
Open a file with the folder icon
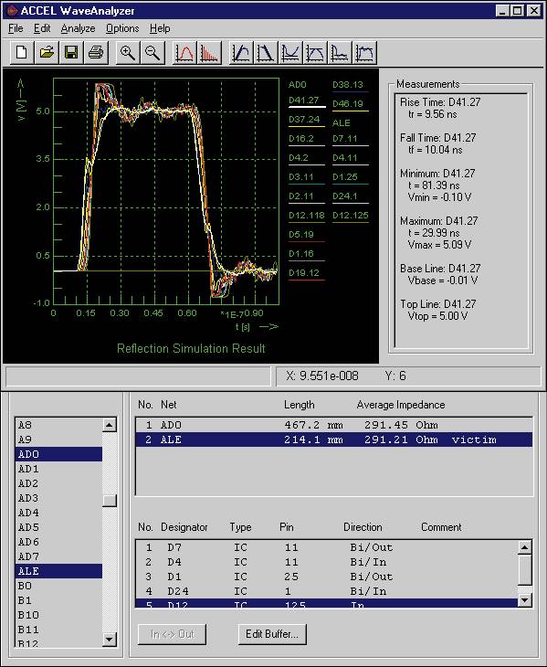coord(47,53)
